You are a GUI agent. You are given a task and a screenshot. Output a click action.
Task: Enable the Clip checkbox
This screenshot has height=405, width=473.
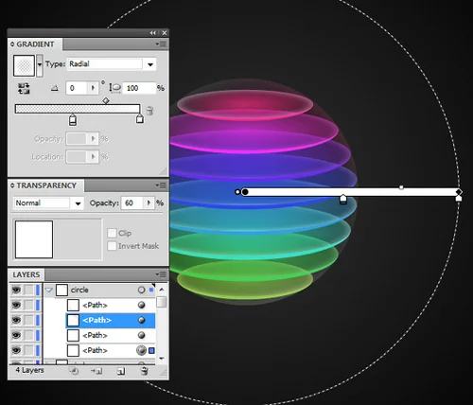click(x=112, y=233)
